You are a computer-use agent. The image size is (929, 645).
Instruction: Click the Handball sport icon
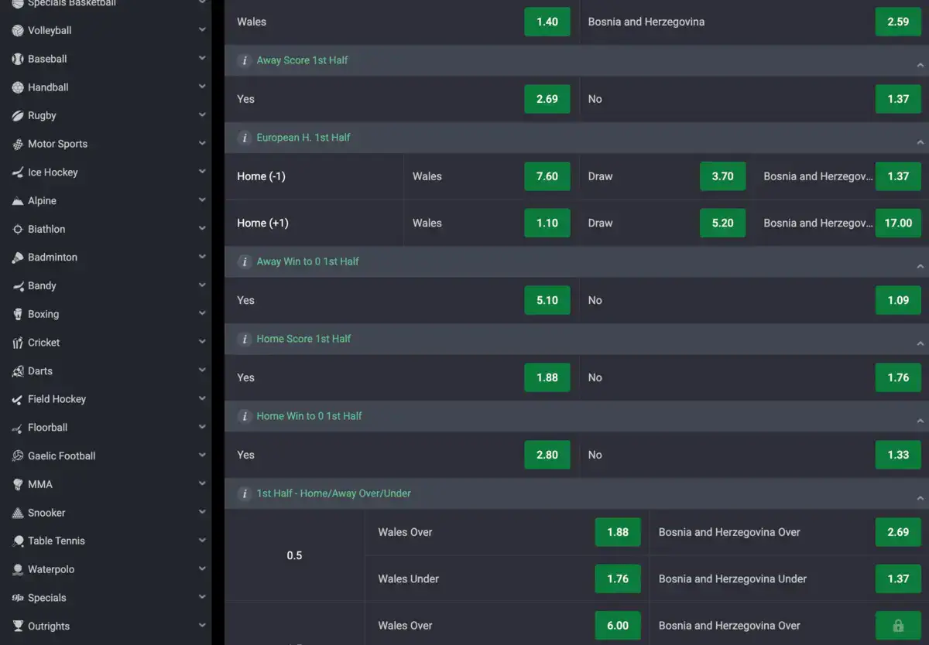pos(18,87)
